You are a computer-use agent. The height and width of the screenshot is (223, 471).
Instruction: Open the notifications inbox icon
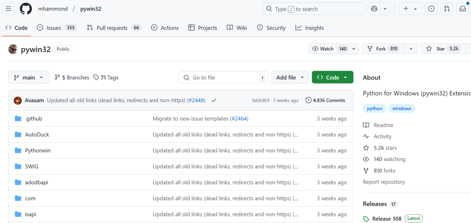pos(462,9)
